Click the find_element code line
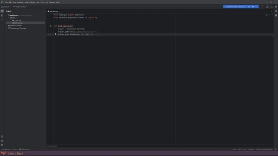 [78, 35]
